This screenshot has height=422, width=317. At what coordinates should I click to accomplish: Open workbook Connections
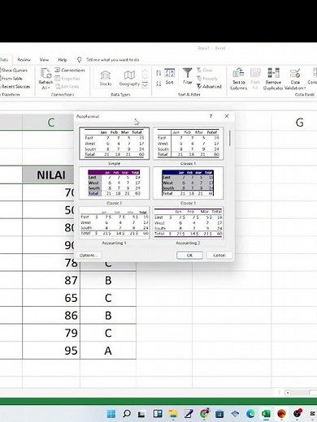click(x=70, y=70)
